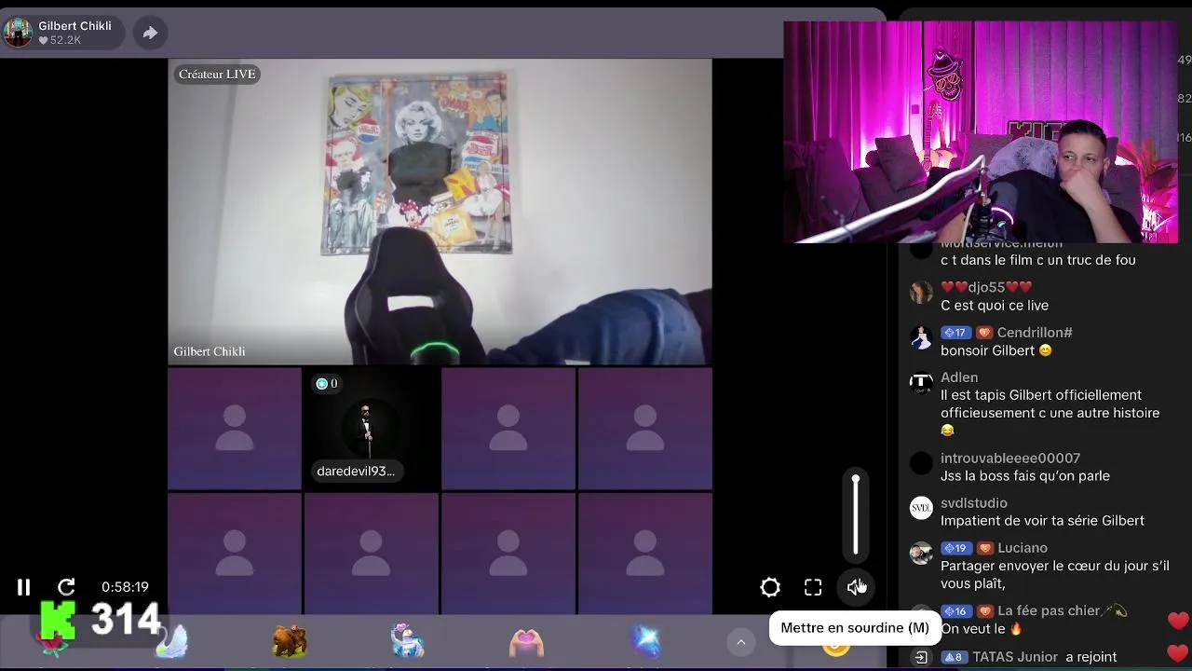The height and width of the screenshot is (671, 1192).
Task: Click the introuvableeee00007 username
Action: point(1010,459)
